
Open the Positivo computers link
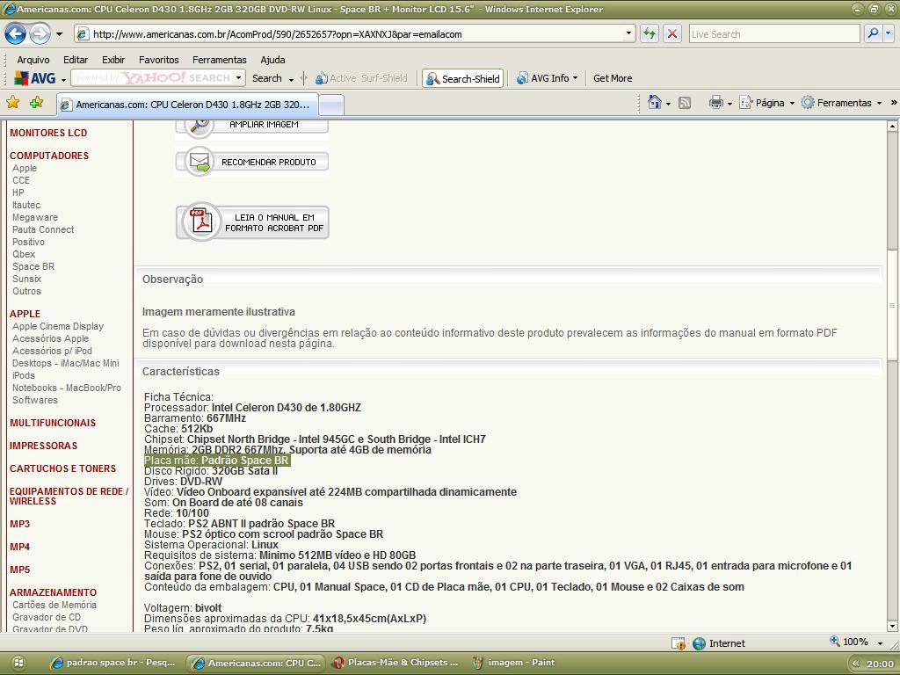click(28, 242)
